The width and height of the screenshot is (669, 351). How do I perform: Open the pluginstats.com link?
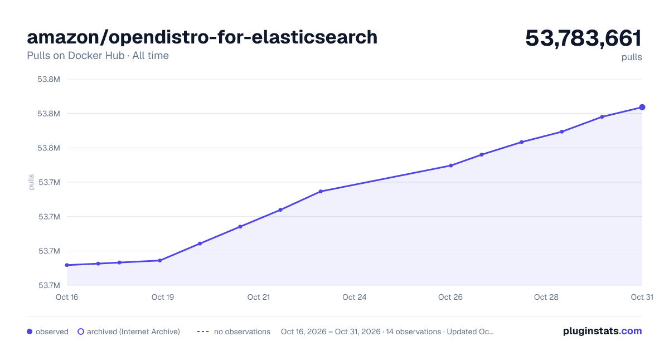(602, 331)
